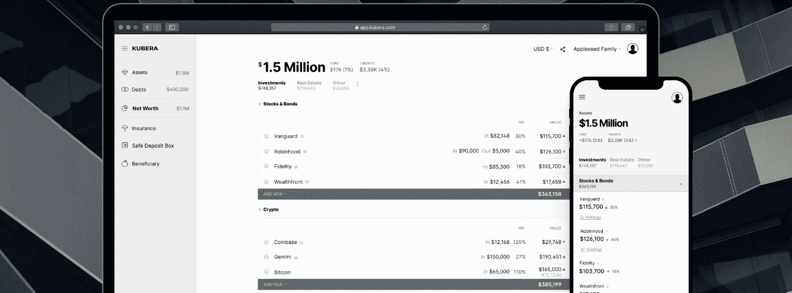
Task: Toggle the eye icon next to Wealthfront
Action: tap(307, 182)
